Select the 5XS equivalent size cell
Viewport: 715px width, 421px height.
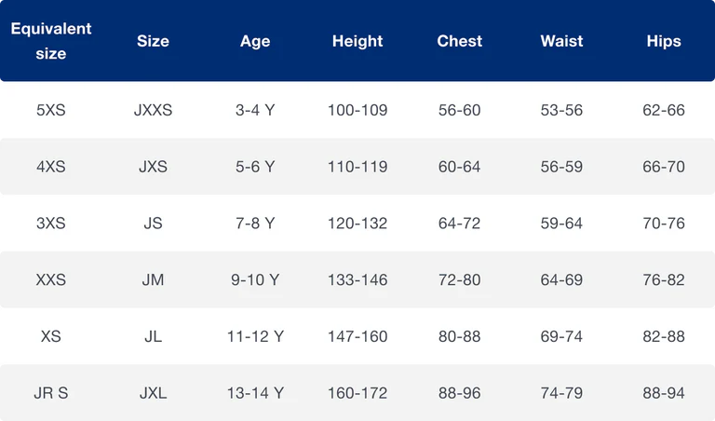click(51, 110)
